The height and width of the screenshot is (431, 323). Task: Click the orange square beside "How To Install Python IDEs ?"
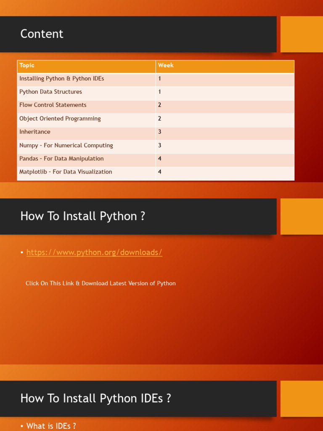click(x=302, y=399)
